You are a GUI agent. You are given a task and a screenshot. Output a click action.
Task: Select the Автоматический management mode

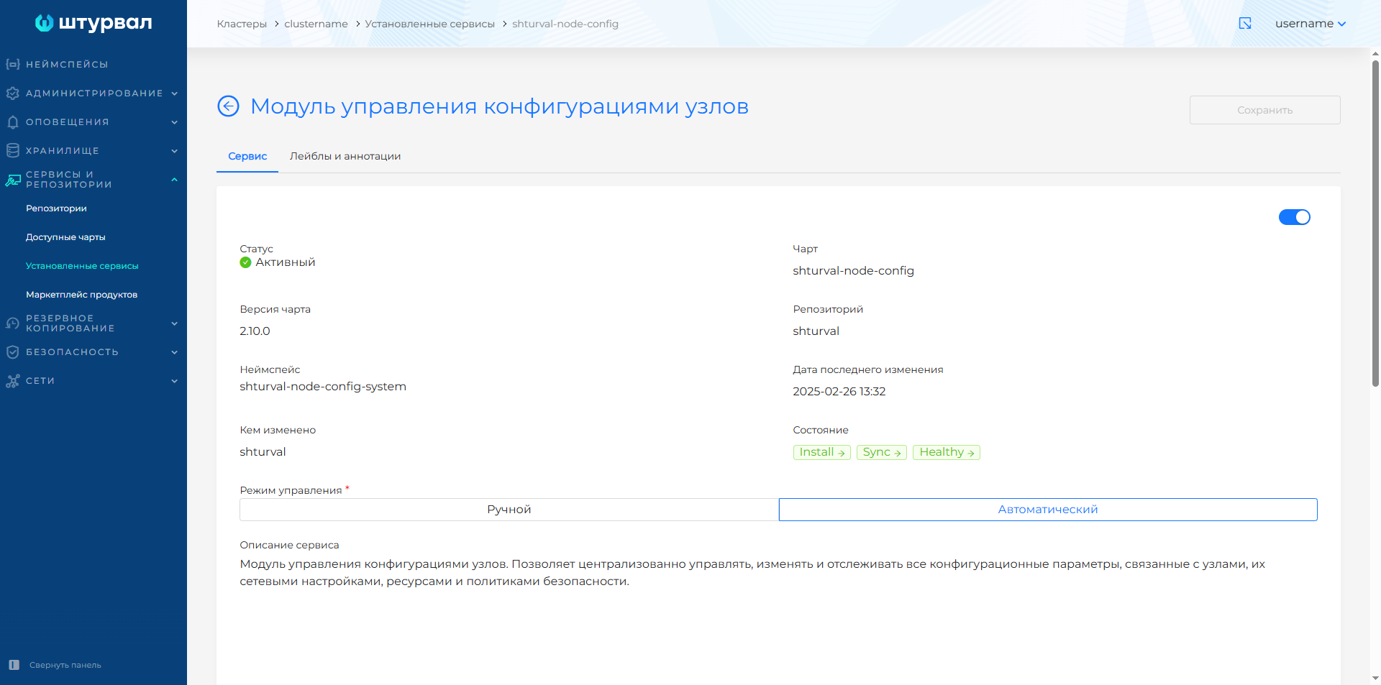coord(1047,510)
